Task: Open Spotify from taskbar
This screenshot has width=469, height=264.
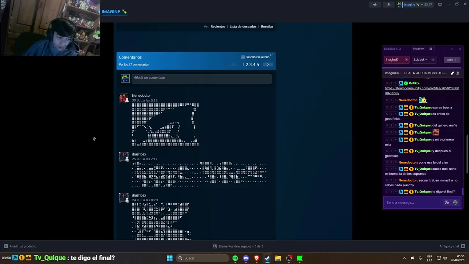Action: point(235,258)
